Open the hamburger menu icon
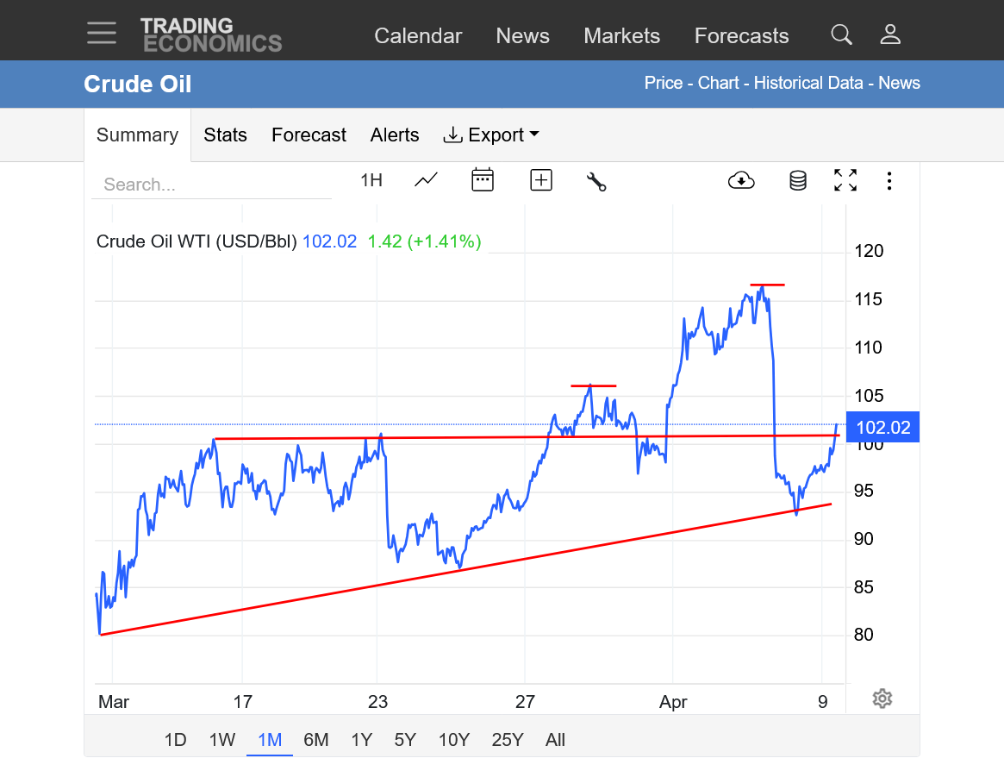This screenshot has width=1004, height=777. pyautogui.click(x=102, y=34)
